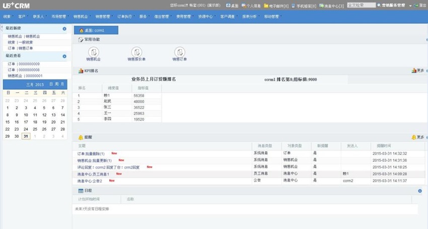
Task: Open reminder 评论回复: ccrm2 回复了你
Action: (x=108, y=167)
